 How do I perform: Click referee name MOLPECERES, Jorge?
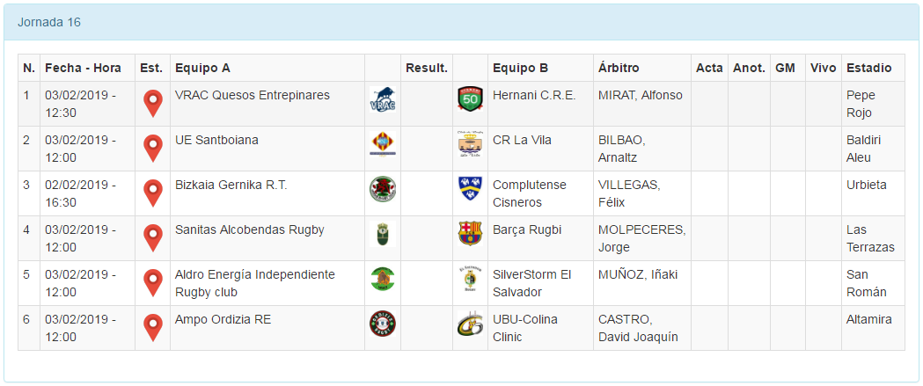(x=641, y=238)
